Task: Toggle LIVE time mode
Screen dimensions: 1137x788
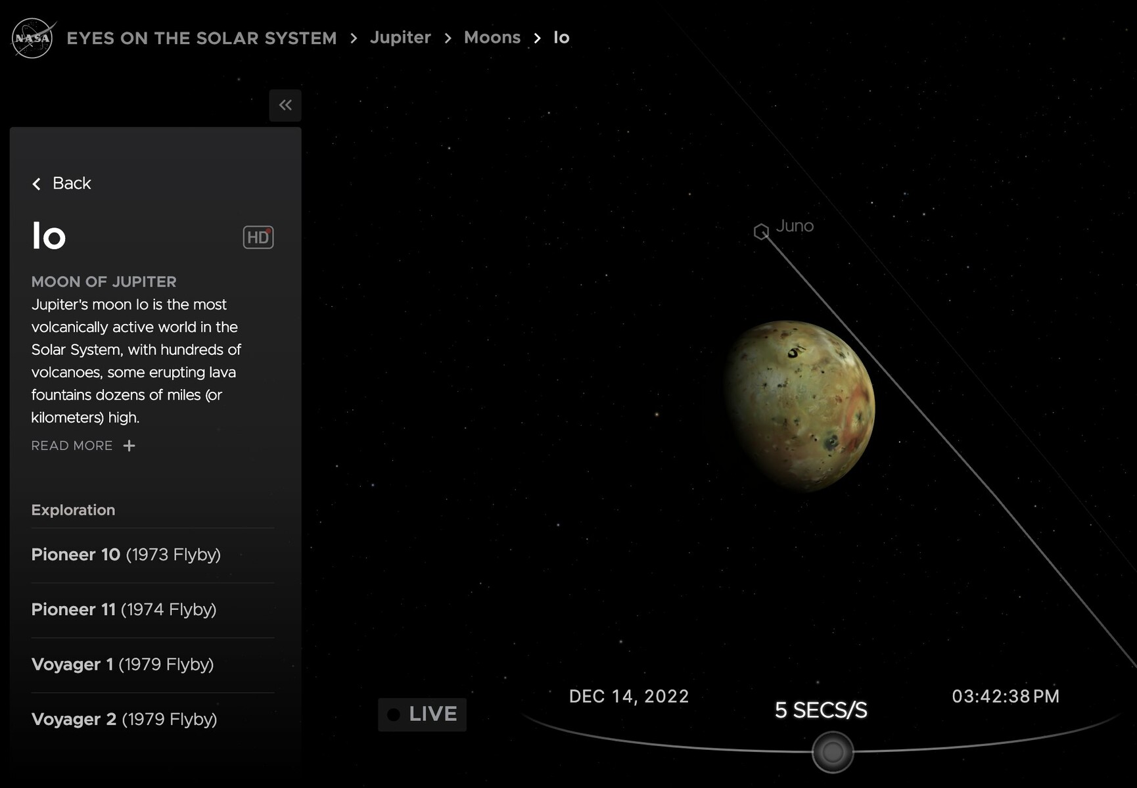Action: [422, 714]
